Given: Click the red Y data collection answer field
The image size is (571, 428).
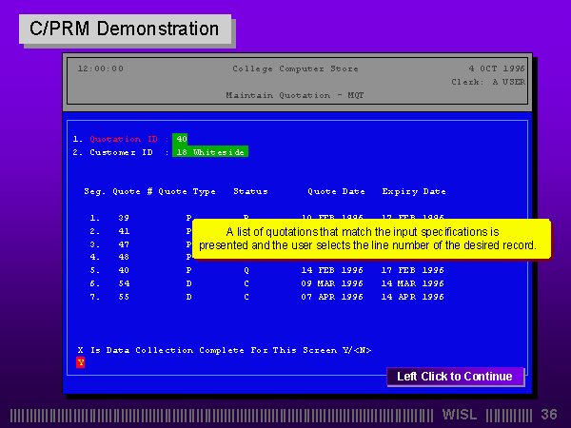Looking at the screenshot, I should point(81,362).
